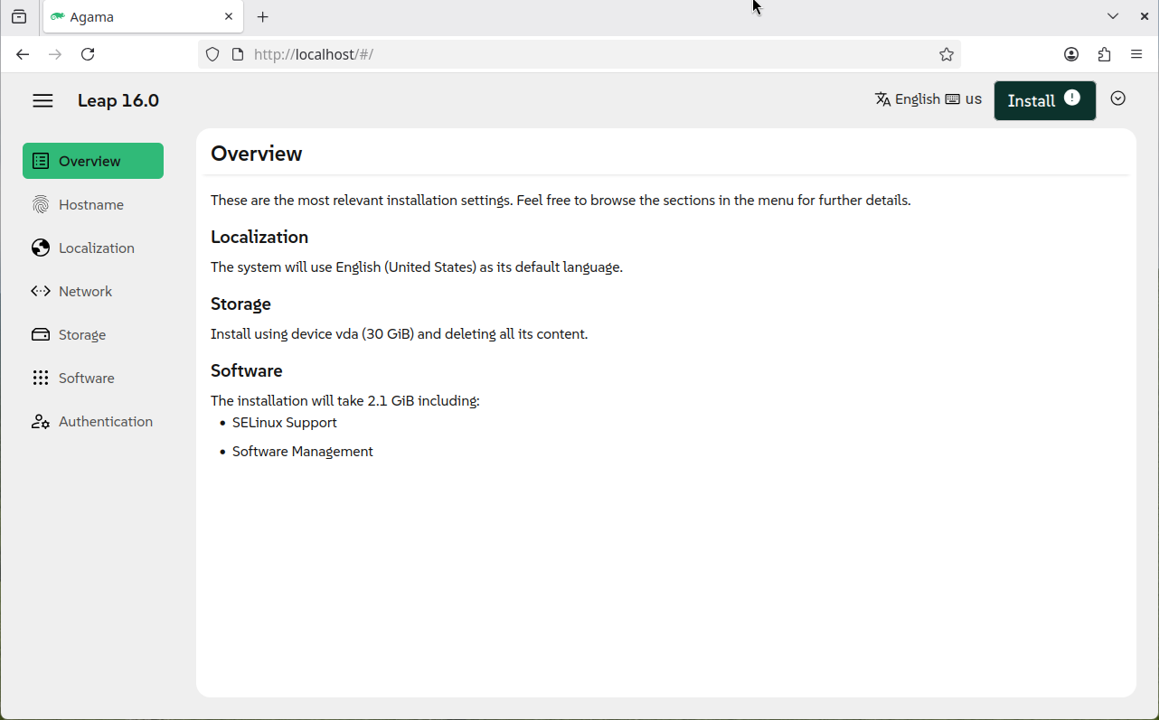The image size is (1159, 720).
Task: Click the Localization globe icon
Action: pyautogui.click(x=41, y=248)
